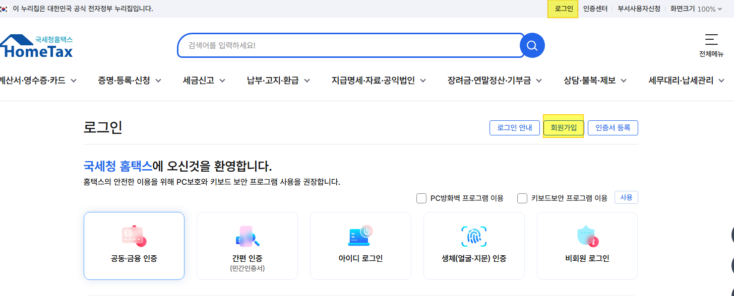Viewport: 734px width, 296px height.
Task: Expand the 세금신고 menu
Action: (204, 80)
